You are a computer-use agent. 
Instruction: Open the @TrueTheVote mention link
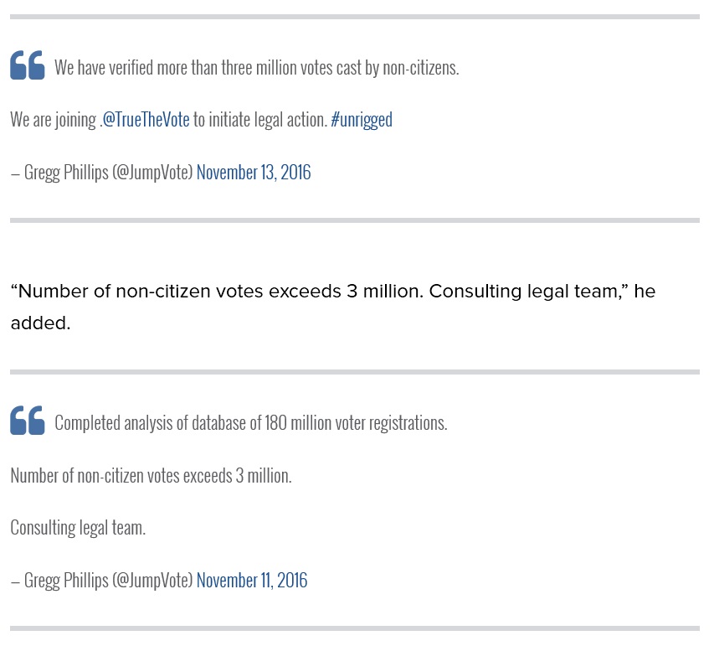(x=146, y=120)
